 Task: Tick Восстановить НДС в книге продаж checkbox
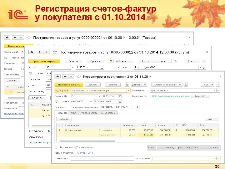(56, 148)
